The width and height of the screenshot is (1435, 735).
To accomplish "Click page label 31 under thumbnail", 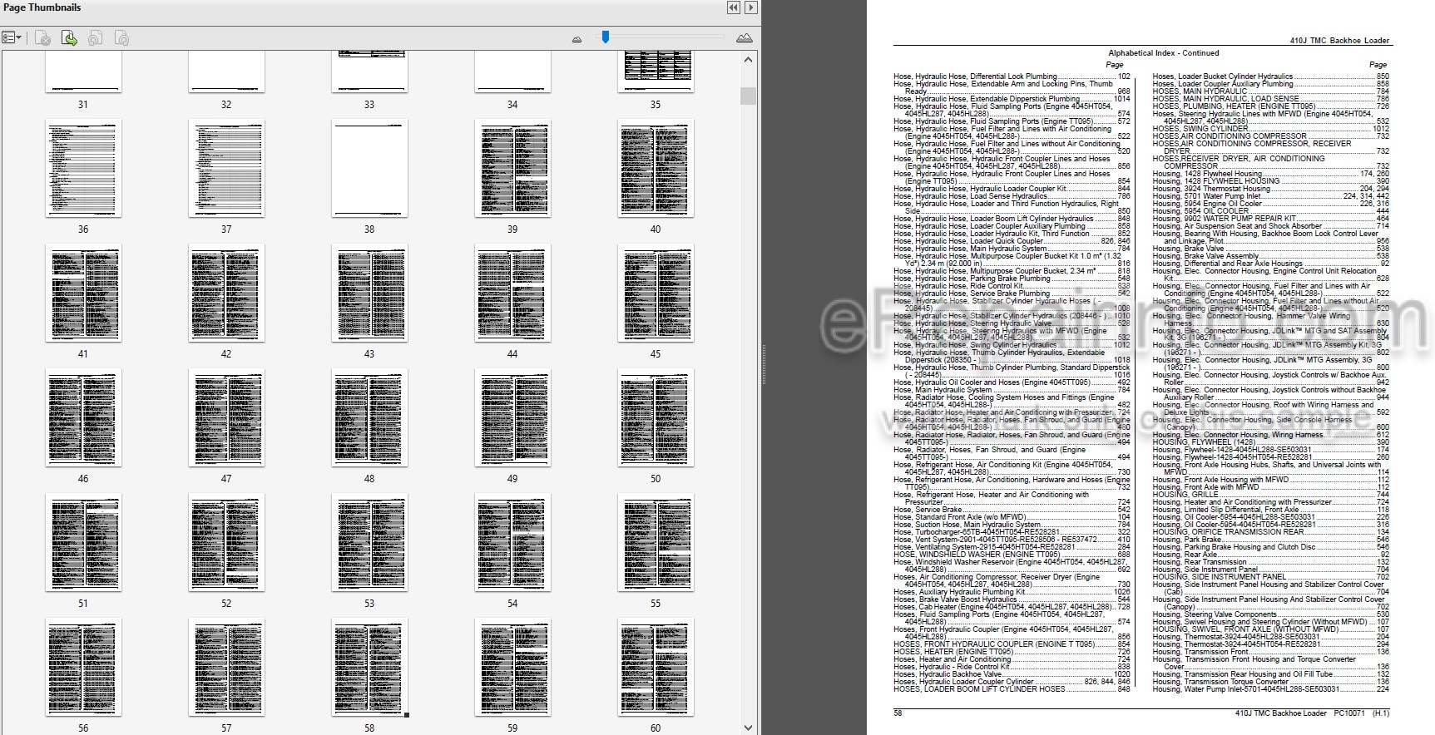I will point(83,105).
